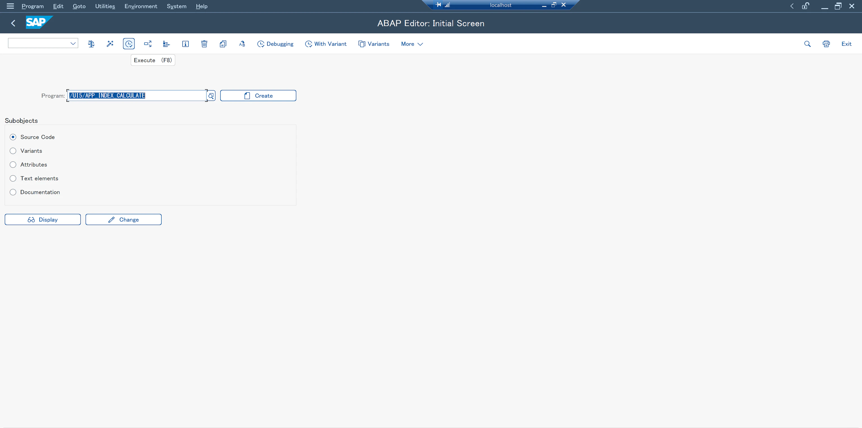Click the 'Subobjects' group heading
Viewport: 862px width, 428px height.
pos(21,121)
